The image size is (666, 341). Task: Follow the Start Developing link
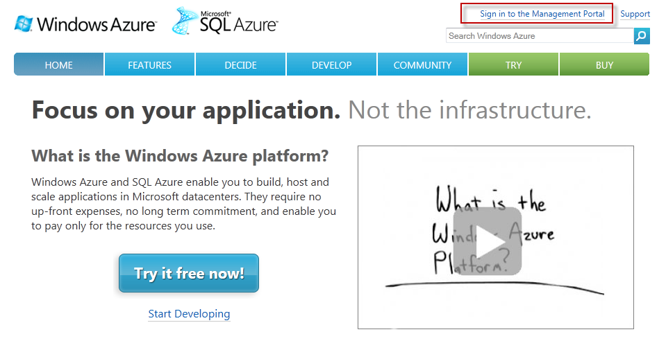pyautogui.click(x=189, y=314)
